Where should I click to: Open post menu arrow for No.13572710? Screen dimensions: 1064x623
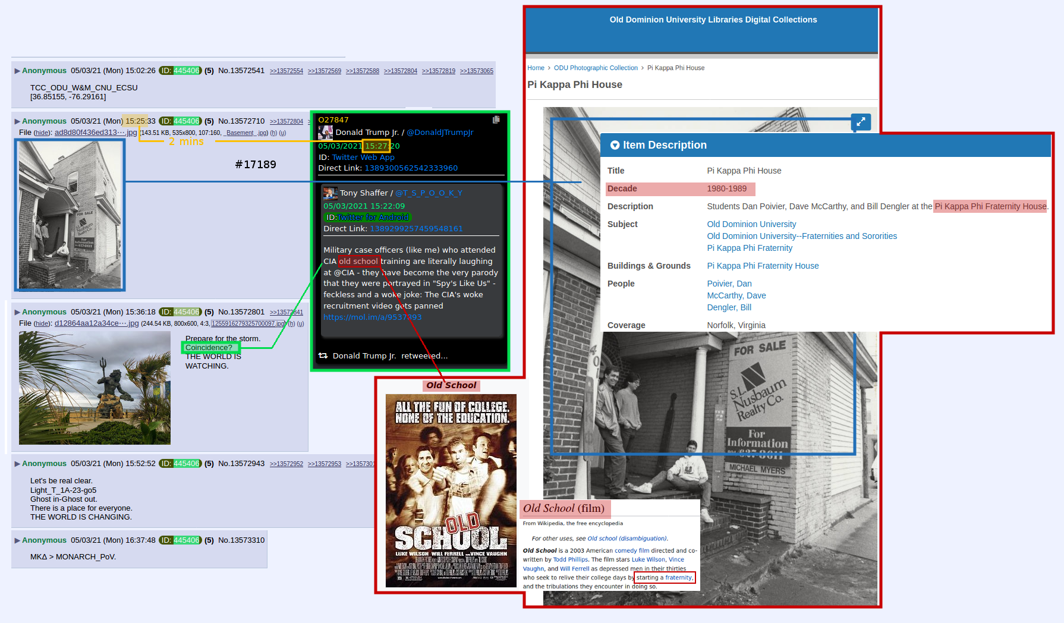[x=17, y=121]
